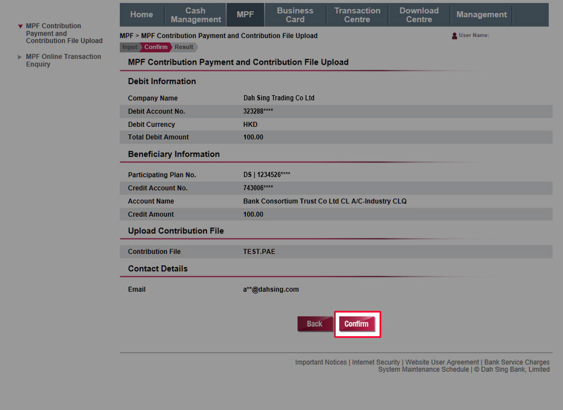Open the Home menu tab
The height and width of the screenshot is (410, 563).
pos(141,15)
